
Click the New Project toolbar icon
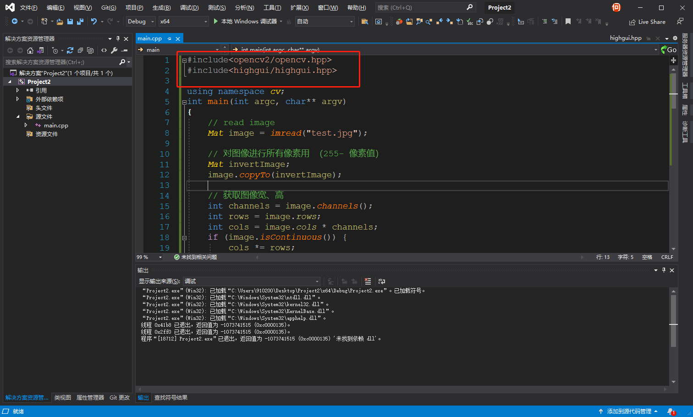tap(44, 22)
